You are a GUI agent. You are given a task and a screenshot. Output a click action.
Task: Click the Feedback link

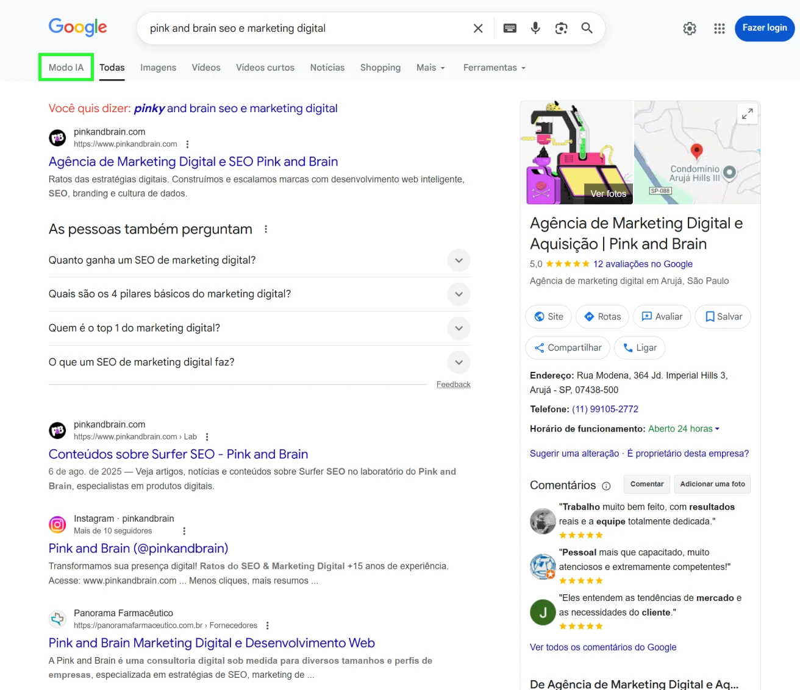[x=453, y=385]
